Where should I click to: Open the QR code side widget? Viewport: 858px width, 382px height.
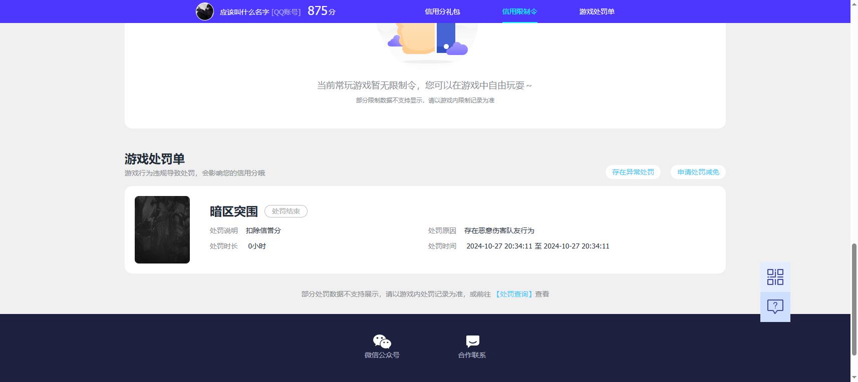[x=775, y=277]
